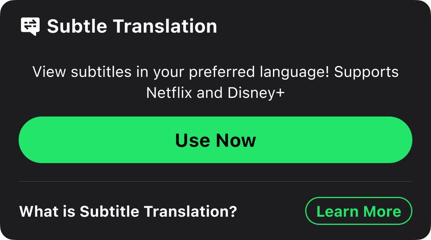Start subtitle translation with Use Now
431x240 pixels.
click(x=215, y=140)
